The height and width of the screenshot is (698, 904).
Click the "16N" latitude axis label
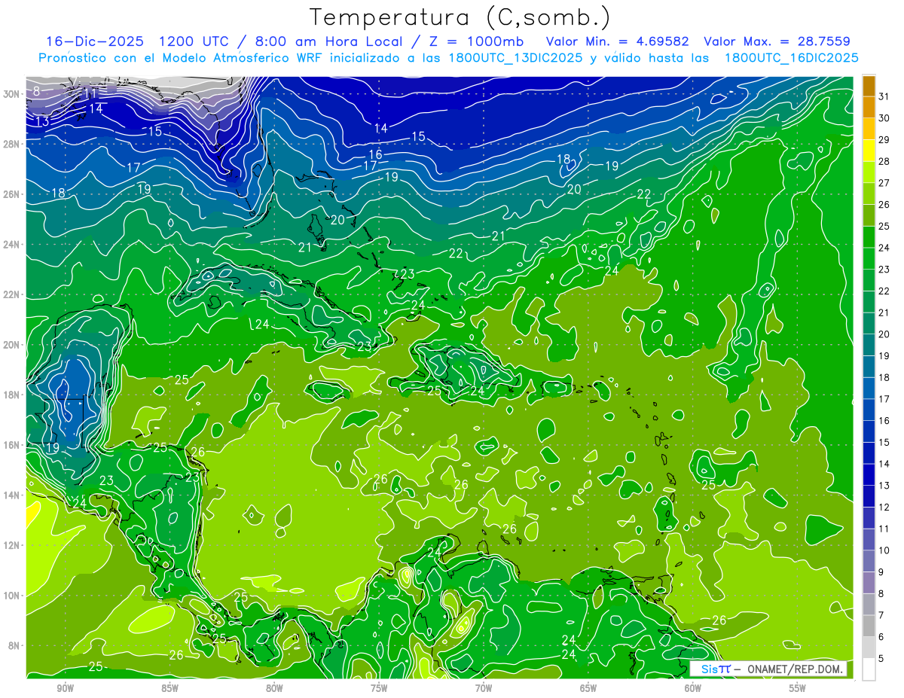11,445
